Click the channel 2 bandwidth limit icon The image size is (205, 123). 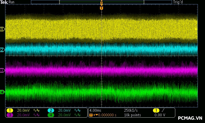[x=77, y=110]
